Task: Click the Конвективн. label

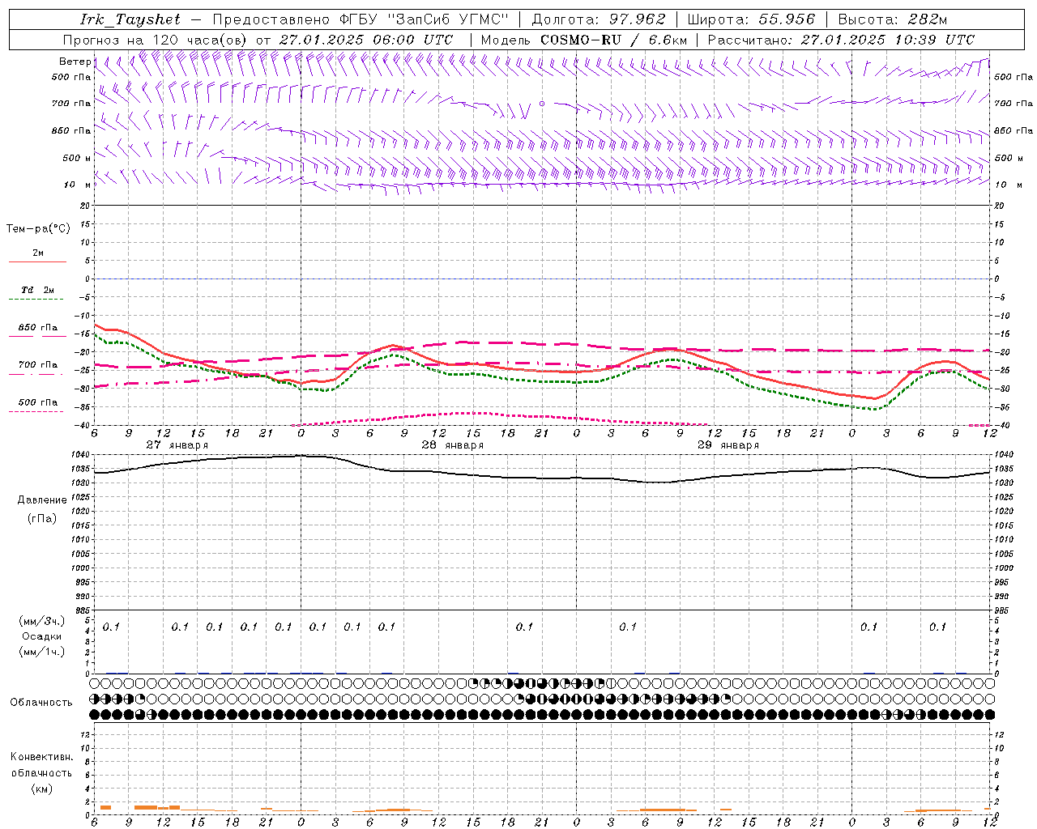Action: coord(41,757)
